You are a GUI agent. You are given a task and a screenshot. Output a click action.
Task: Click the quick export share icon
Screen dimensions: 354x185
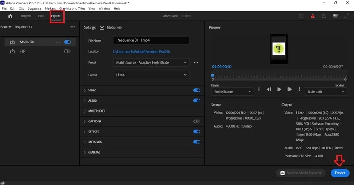[x=324, y=16]
